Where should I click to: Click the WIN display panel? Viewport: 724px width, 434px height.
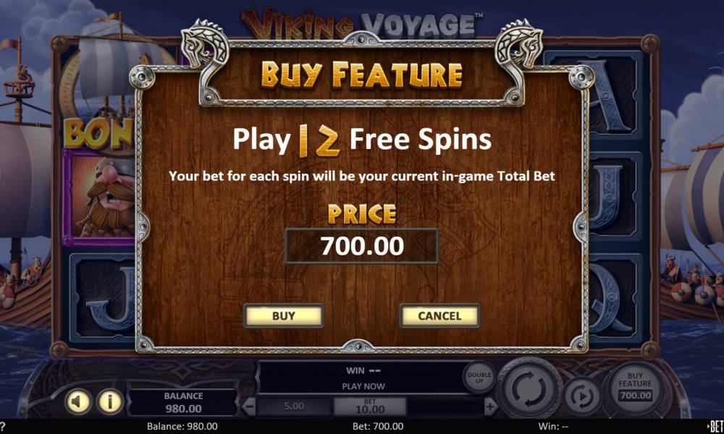pos(363,378)
